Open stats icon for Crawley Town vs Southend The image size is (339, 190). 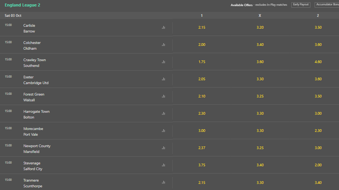coord(164,62)
